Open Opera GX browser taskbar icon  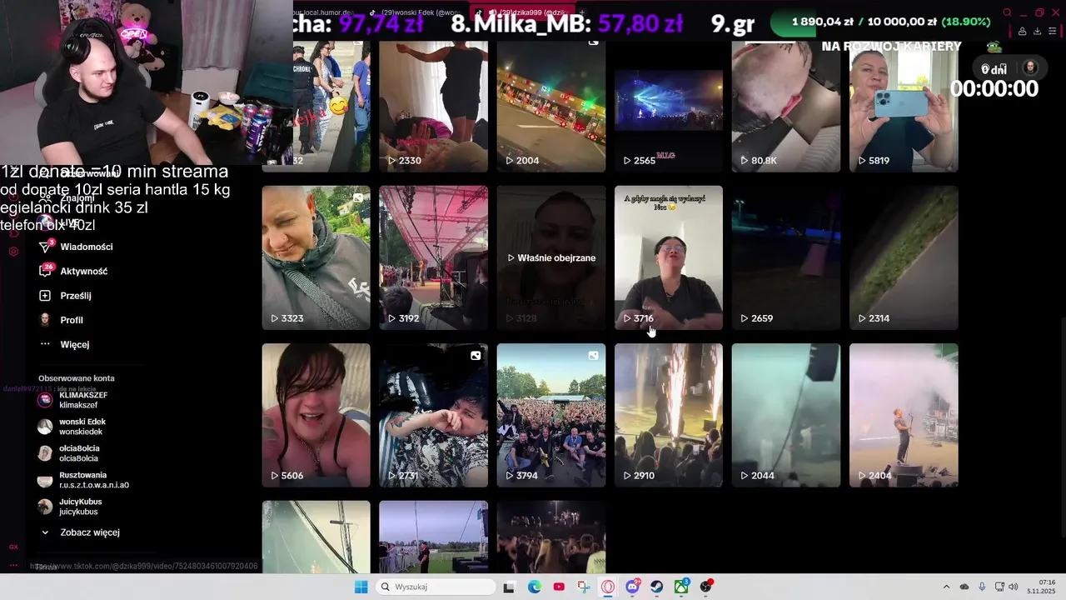click(x=608, y=587)
